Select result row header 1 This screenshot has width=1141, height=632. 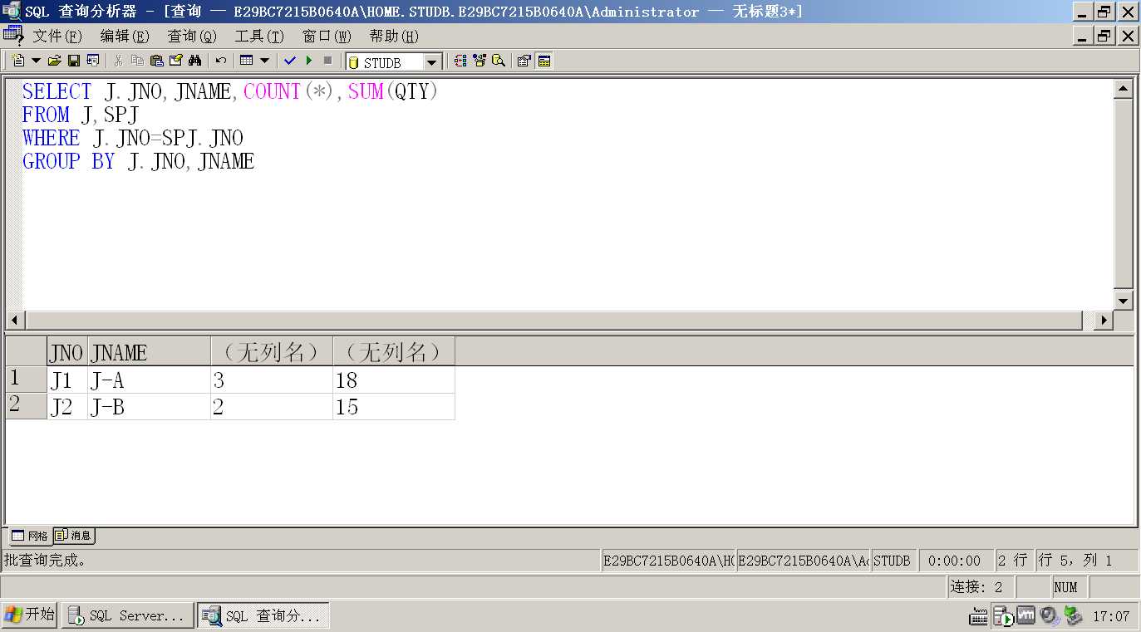click(26, 379)
